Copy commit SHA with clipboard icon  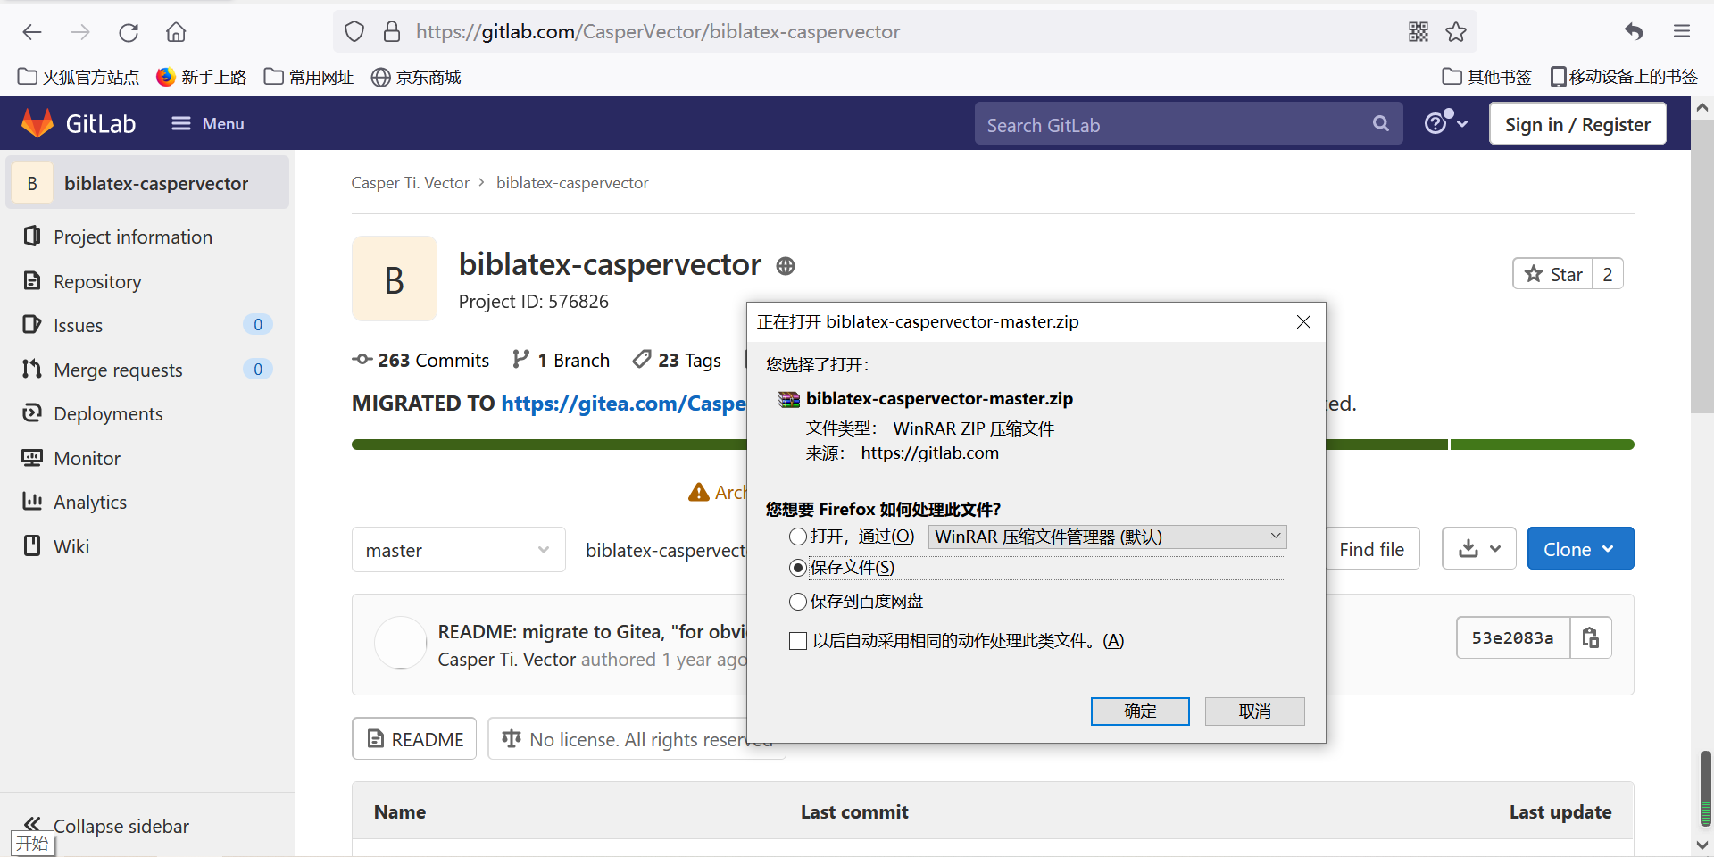pos(1590,637)
